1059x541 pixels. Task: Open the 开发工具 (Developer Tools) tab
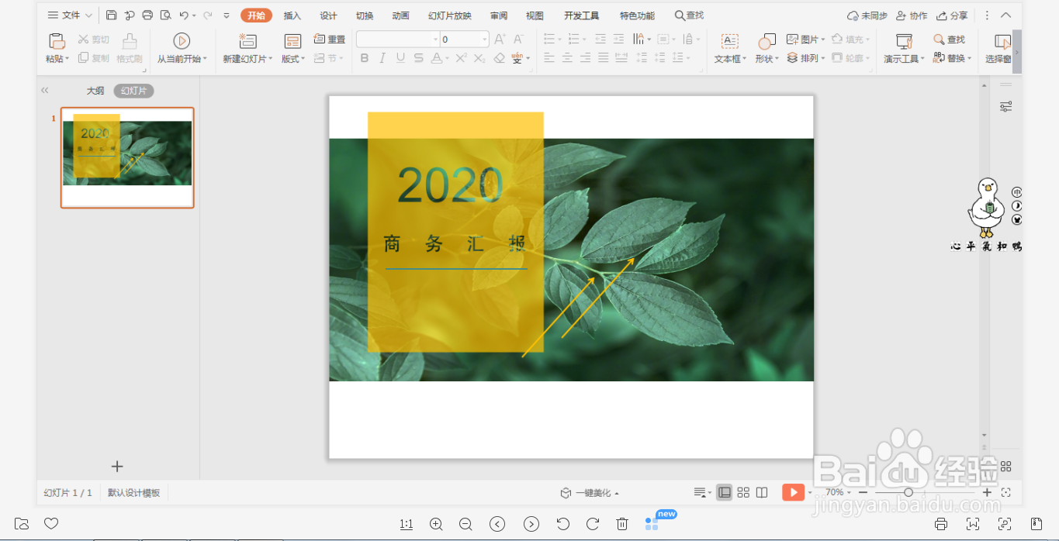pyautogui.click(x=581, y=16)
